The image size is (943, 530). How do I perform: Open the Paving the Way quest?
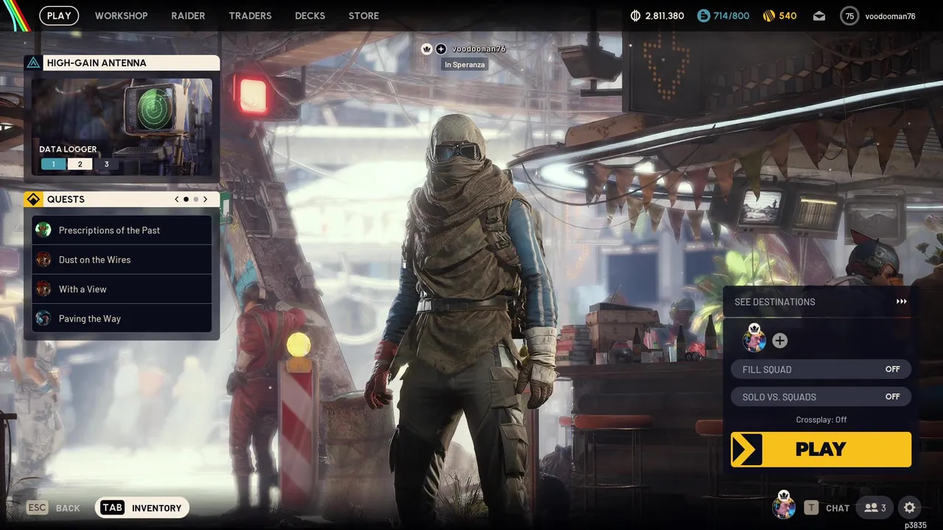click(122, 319)
